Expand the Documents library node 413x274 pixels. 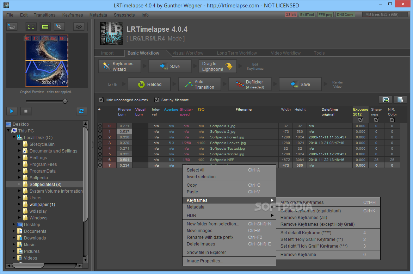tap(14, 231)
